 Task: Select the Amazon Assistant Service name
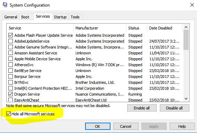(x=36, y=53)
